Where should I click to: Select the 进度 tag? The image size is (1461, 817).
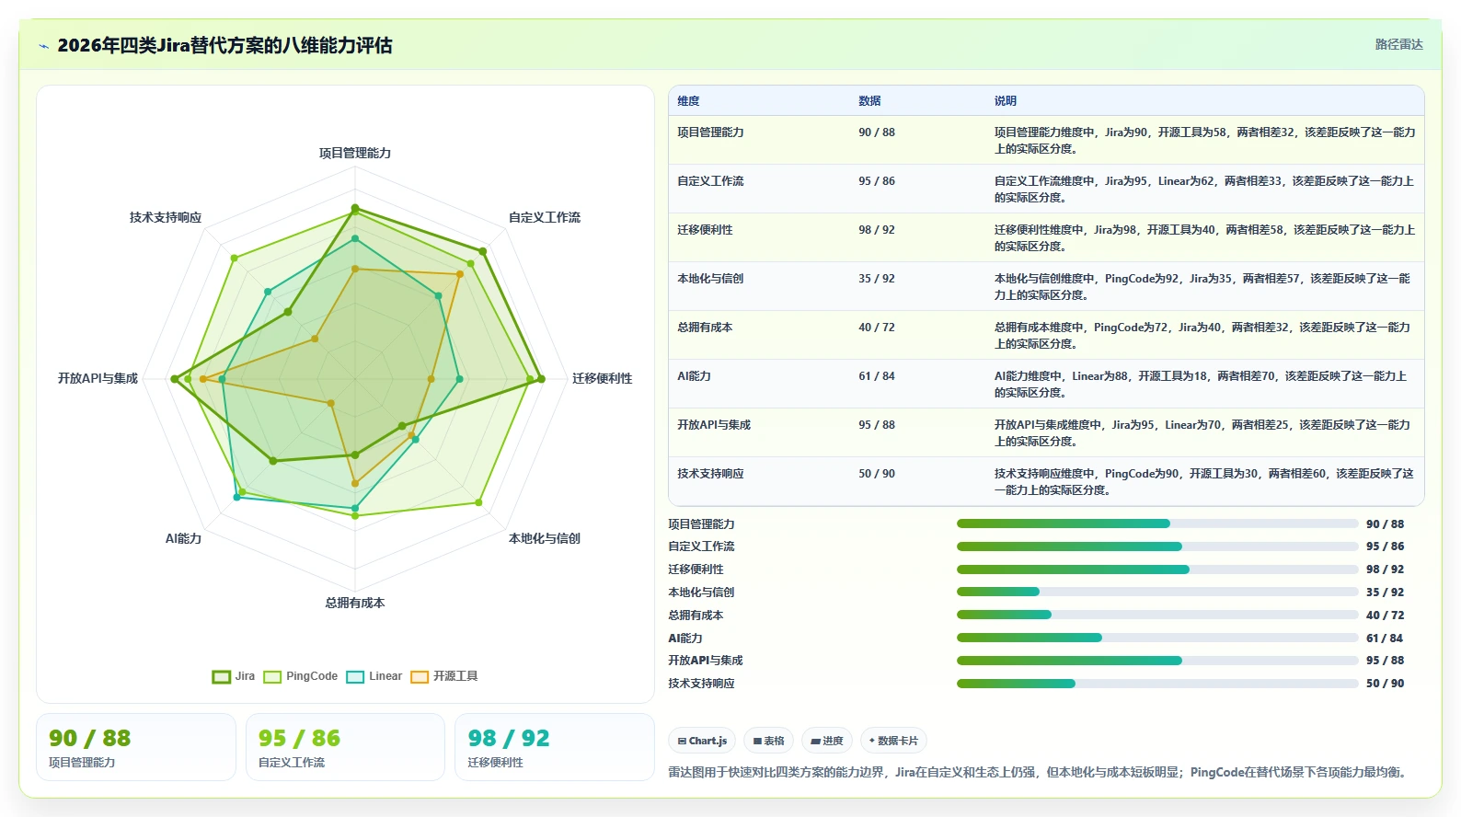click(826, 741)
